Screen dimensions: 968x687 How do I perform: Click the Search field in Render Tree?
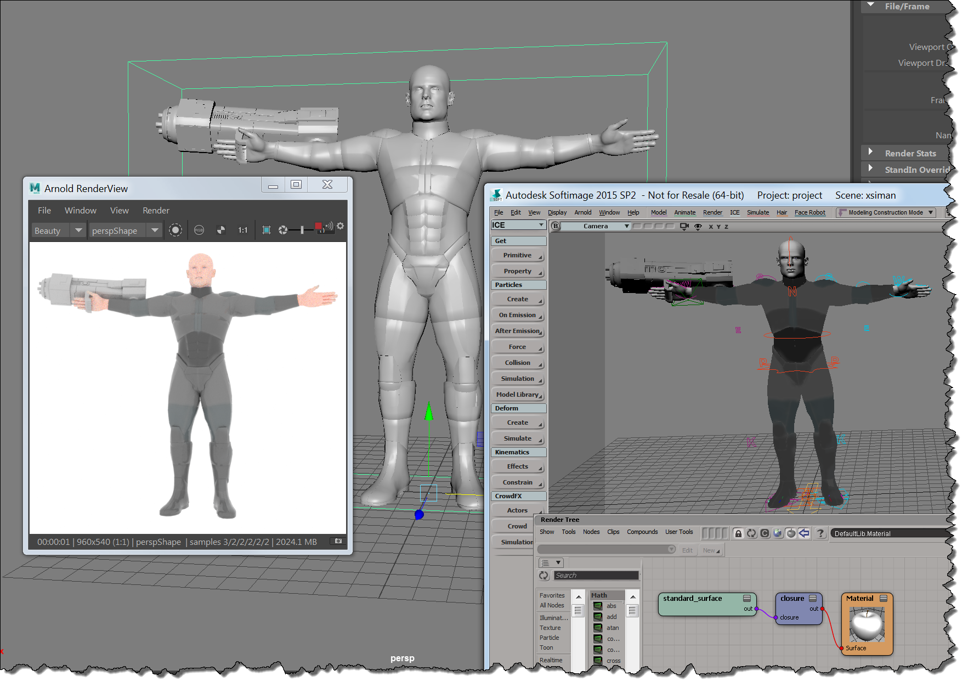pos(595,575)
